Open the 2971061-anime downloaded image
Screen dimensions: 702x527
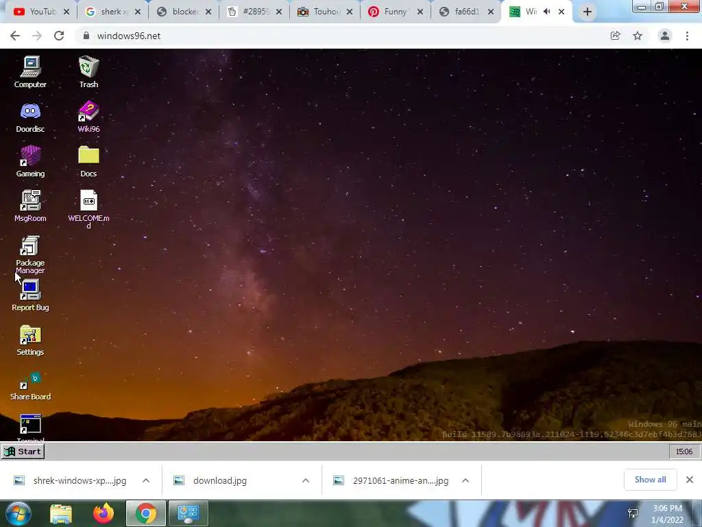tap(390, 480)
